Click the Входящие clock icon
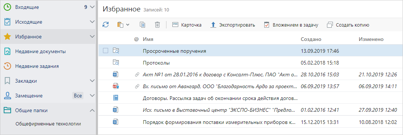The image size is (403, 135). click(7, 7)
